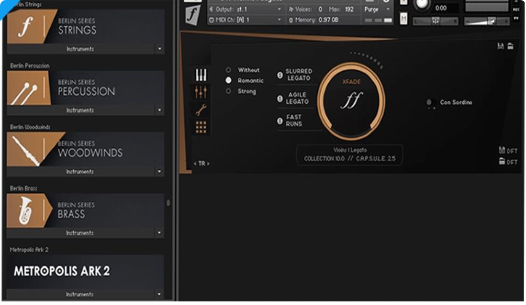Select the Strong vibrato radio option

228,91
